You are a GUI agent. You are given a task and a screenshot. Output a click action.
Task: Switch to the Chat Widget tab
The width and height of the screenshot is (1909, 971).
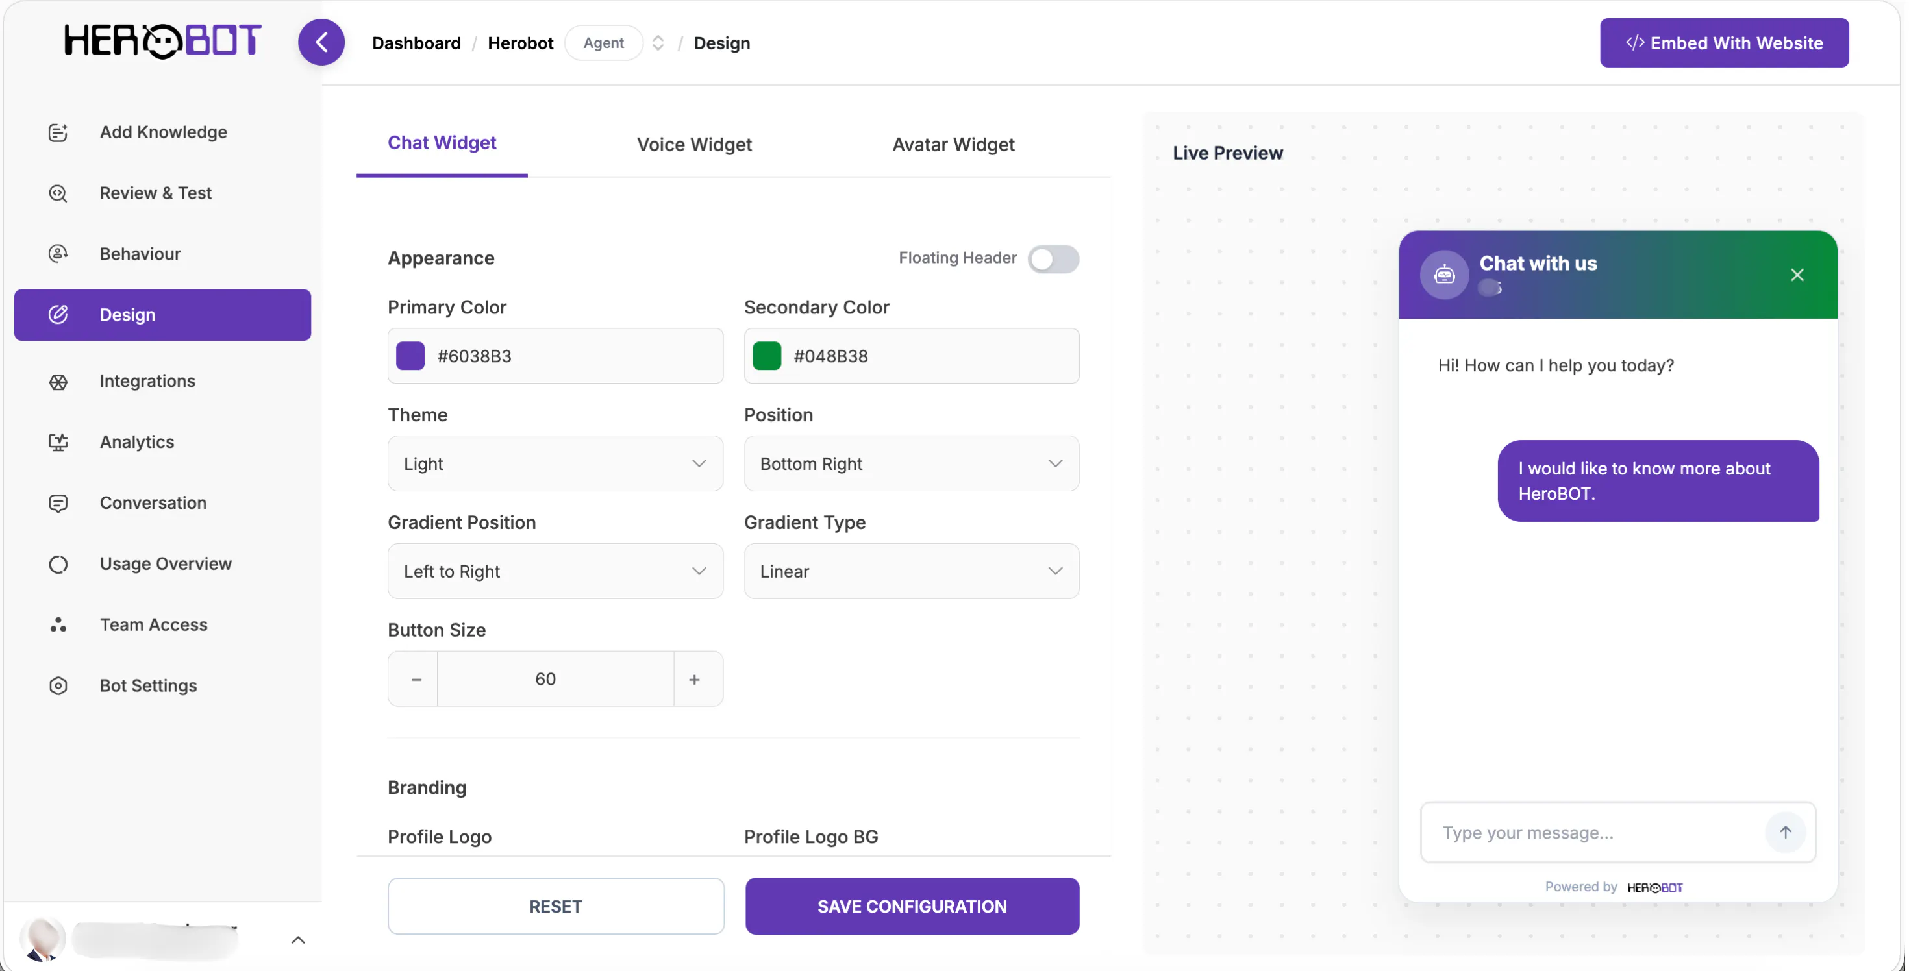tap(442, 143)
